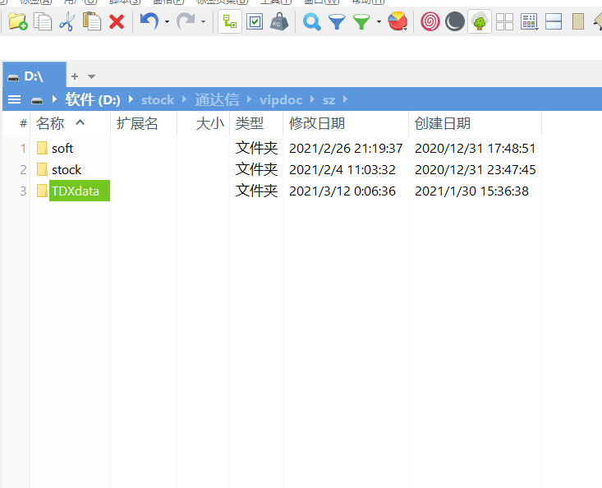Open the address bar hamburger menu
Screen dimensions: 602x488
(14, 99)
